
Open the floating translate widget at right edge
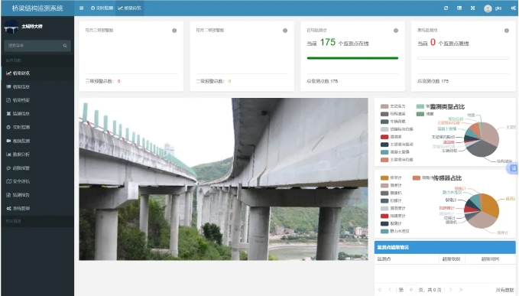(513, 168)
